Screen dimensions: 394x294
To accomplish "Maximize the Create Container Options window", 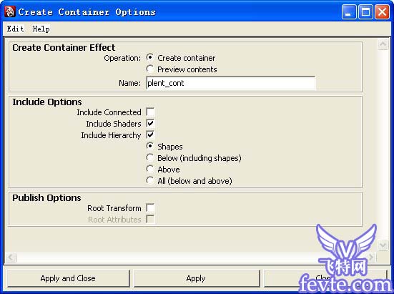I will pyautogui.click(x=365, y=12).
